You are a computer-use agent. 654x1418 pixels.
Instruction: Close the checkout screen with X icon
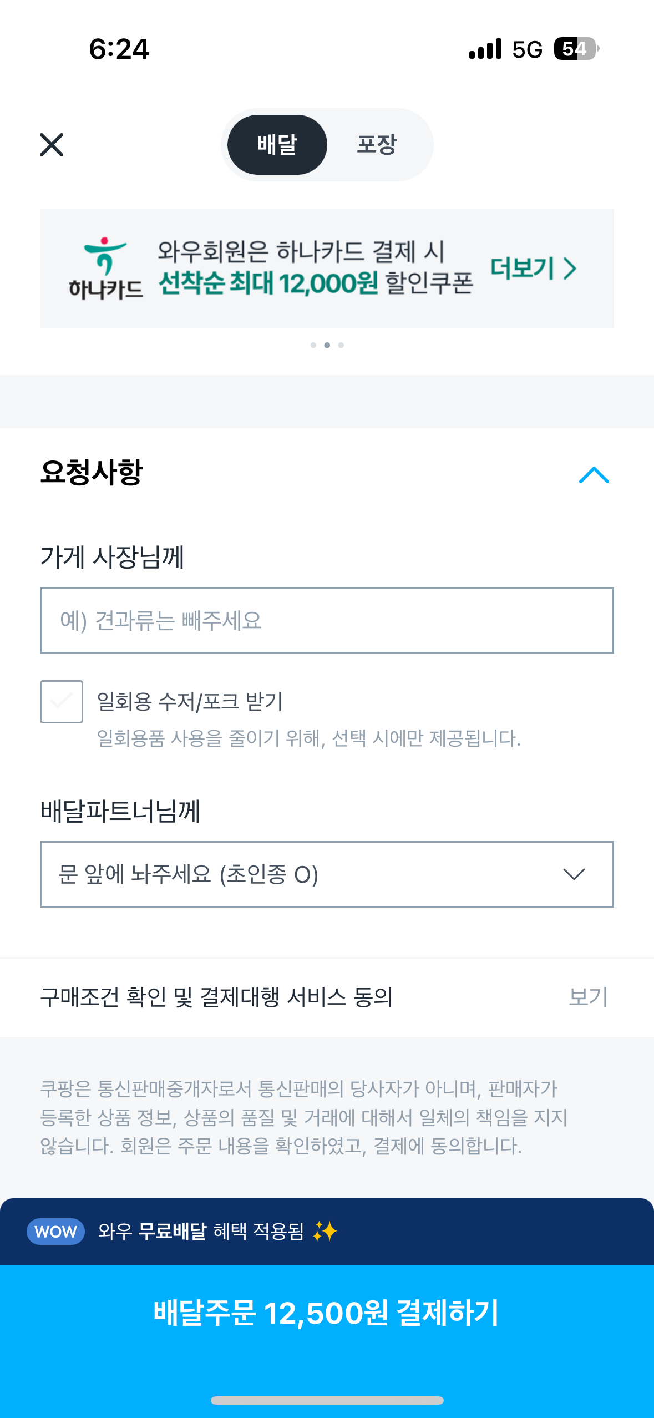52,145
